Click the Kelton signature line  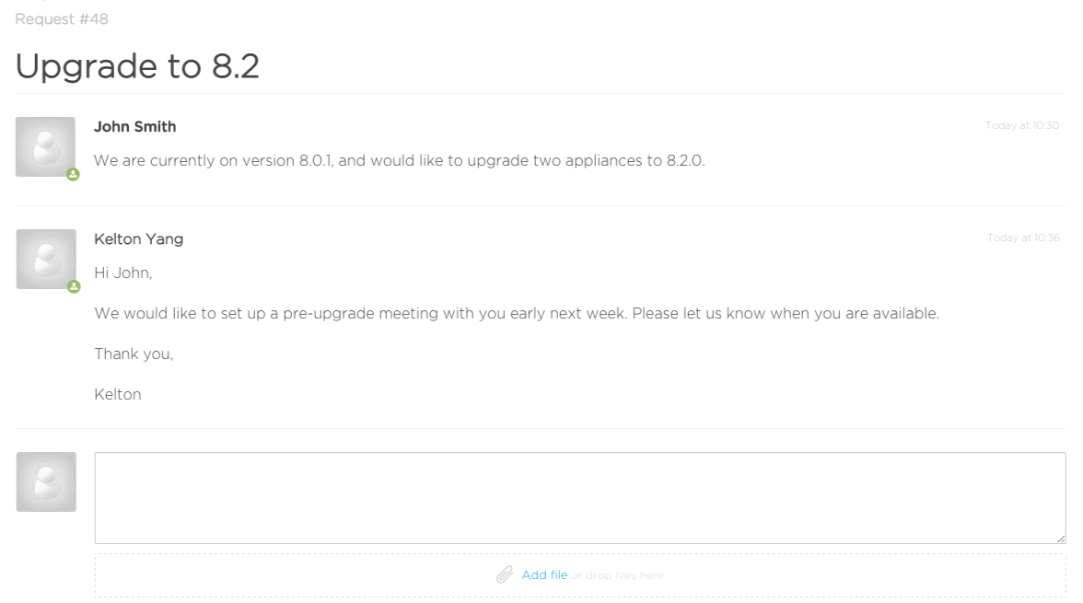tap(118, 394)
